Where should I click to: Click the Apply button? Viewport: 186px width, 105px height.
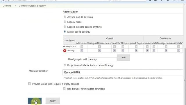click(x=53, y=101)
